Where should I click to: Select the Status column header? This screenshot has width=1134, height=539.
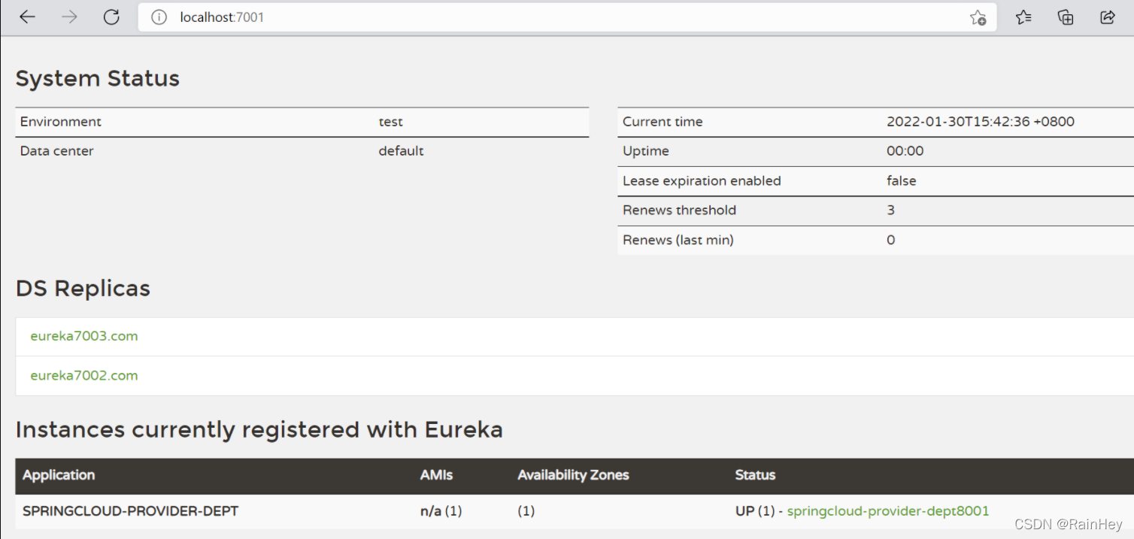[x=755, y=475]
